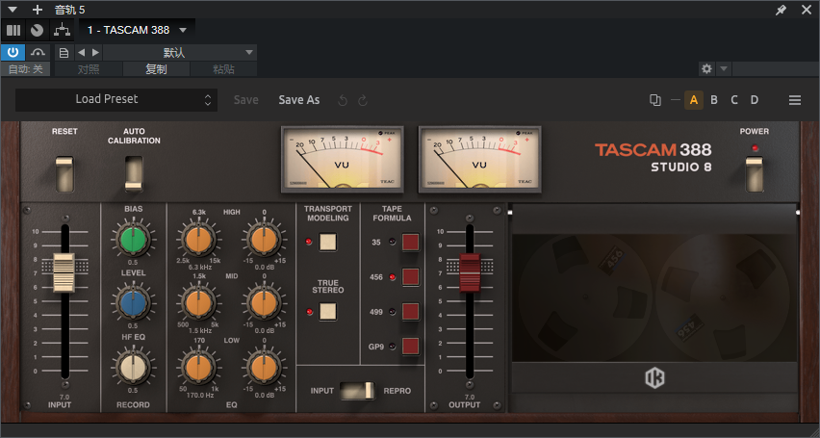Click the circular pie chart icon
820x438 pixels.
[37, 31]
